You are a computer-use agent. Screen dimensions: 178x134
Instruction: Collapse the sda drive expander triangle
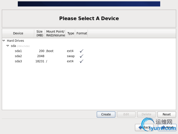click(x=8, y=46)
